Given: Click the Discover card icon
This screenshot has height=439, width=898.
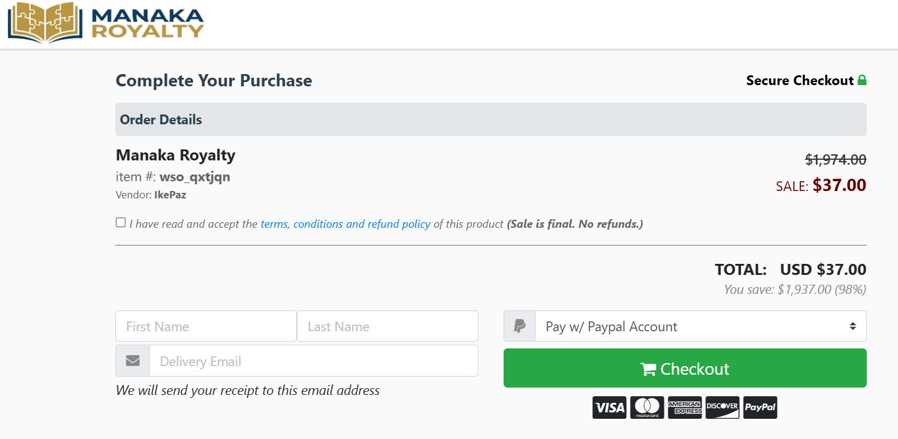Looking at the screenshot, I should (722, 407).
